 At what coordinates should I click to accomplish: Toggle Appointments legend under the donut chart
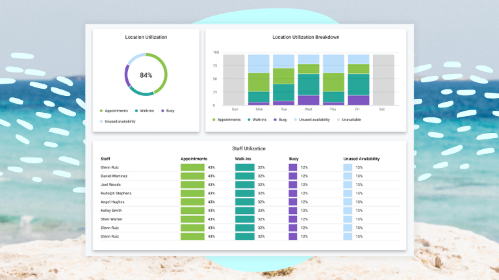click(116, 111)
